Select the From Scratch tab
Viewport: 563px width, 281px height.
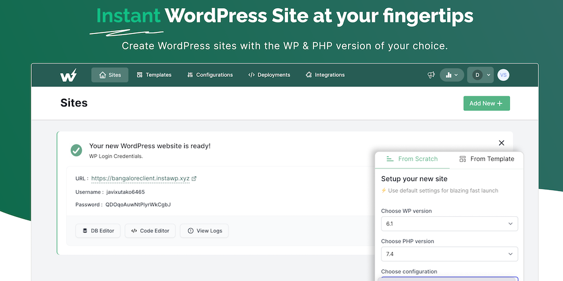412,159
